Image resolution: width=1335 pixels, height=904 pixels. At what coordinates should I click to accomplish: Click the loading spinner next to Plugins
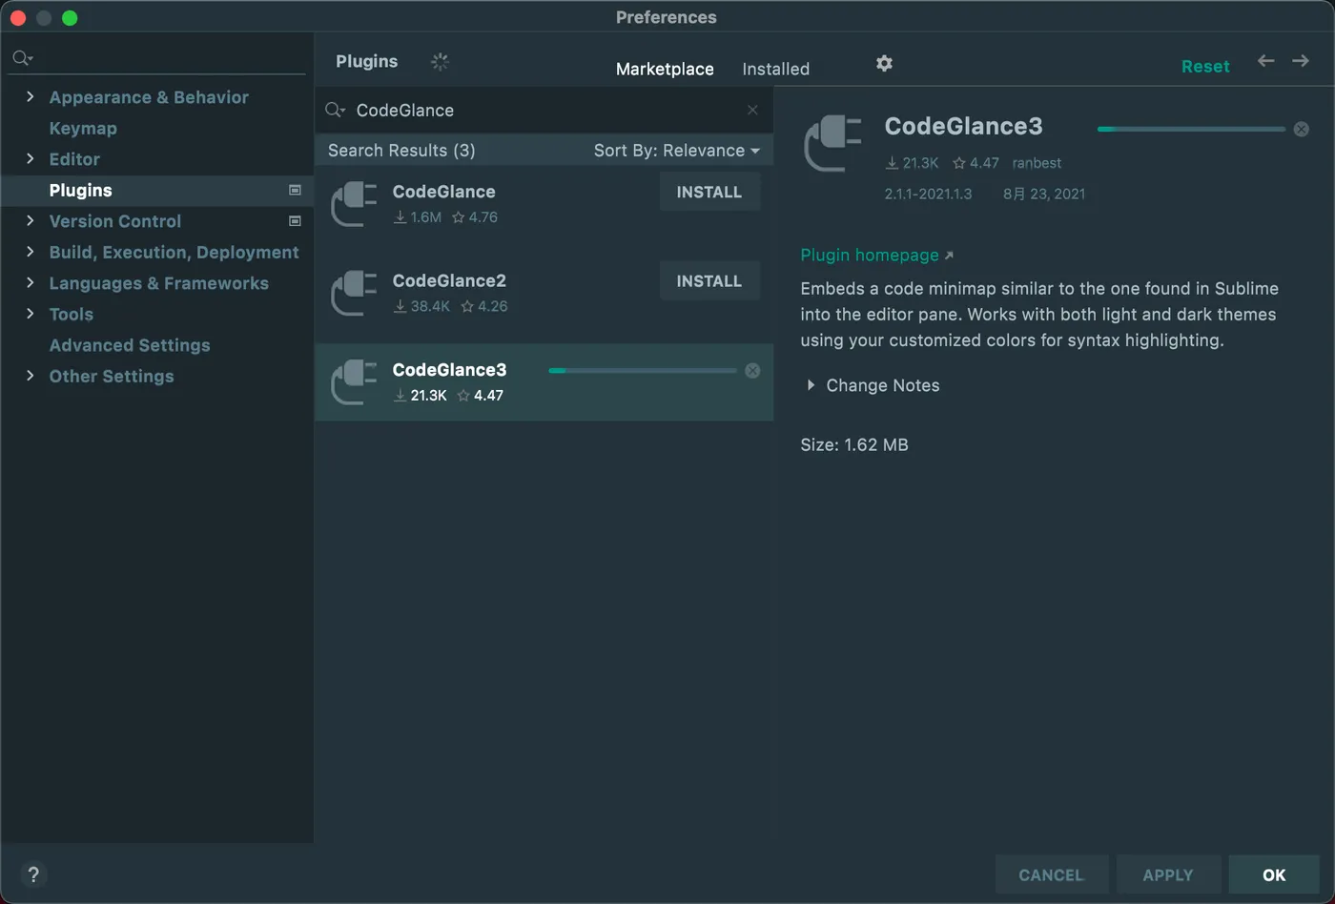[440, 62]
